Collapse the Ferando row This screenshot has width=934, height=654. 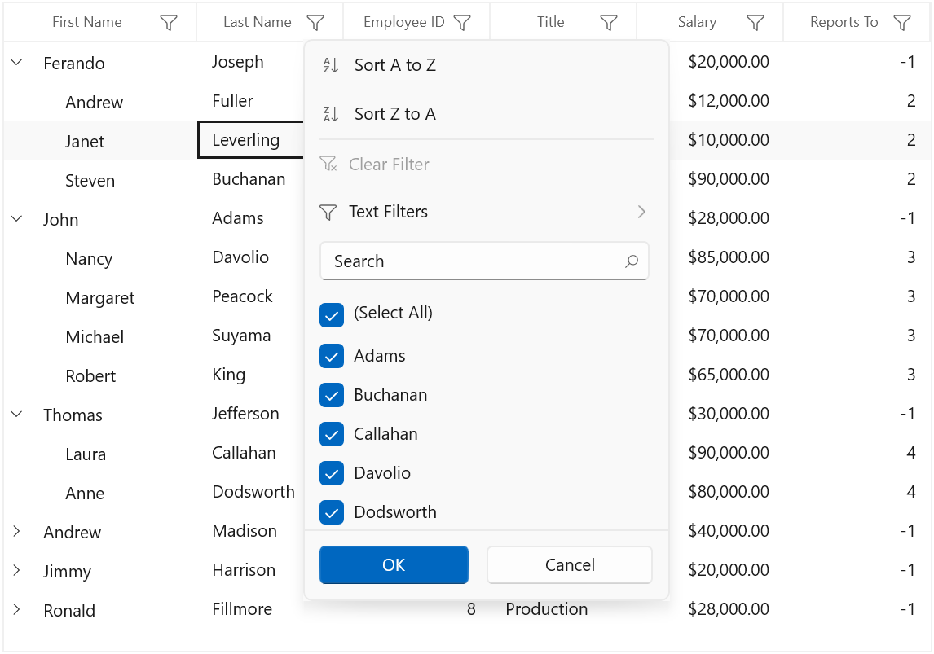[x=16, y=62]
